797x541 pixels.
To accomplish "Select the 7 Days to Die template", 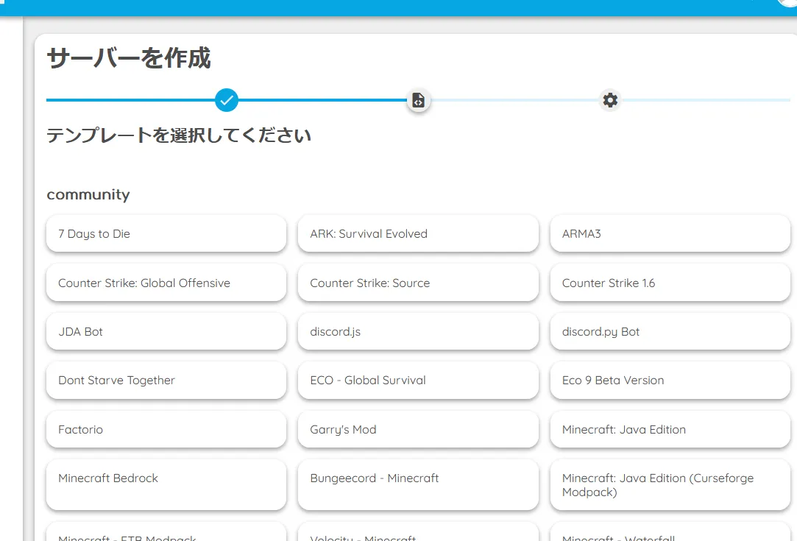I will [166, 234].
